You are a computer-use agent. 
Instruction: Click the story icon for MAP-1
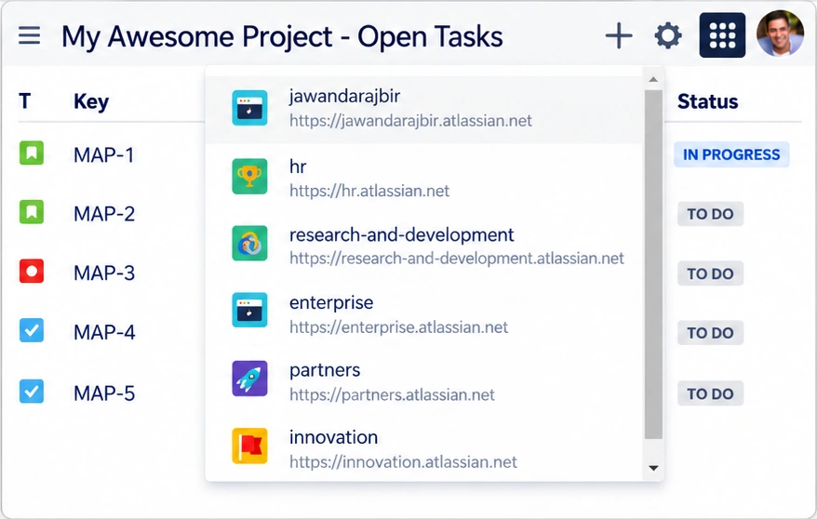click(x=32, y=153)
